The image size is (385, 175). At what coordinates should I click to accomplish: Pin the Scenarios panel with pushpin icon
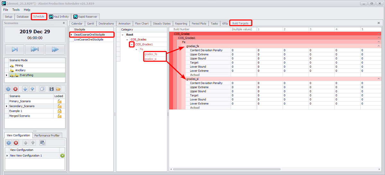click(x=64, y=23)
